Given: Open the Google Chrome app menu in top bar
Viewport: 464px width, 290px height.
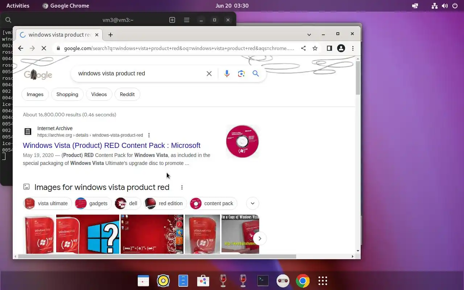Looking at the screenshot, I should tap(66, 5).
